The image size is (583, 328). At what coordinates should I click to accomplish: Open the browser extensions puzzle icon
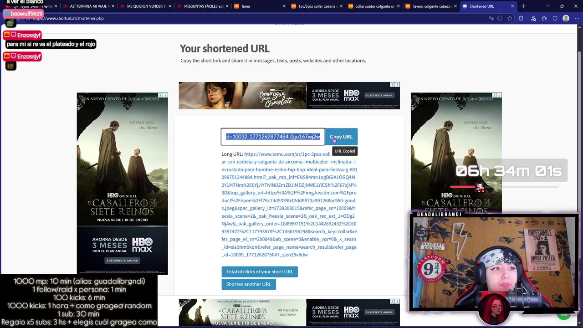coord(521,18)
